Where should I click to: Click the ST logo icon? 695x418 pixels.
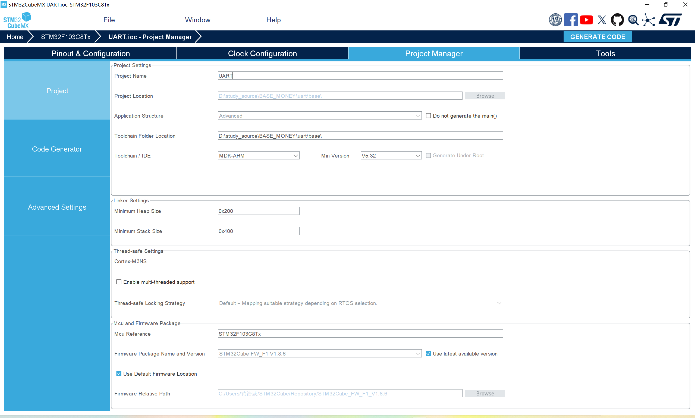tap(670, 20)
